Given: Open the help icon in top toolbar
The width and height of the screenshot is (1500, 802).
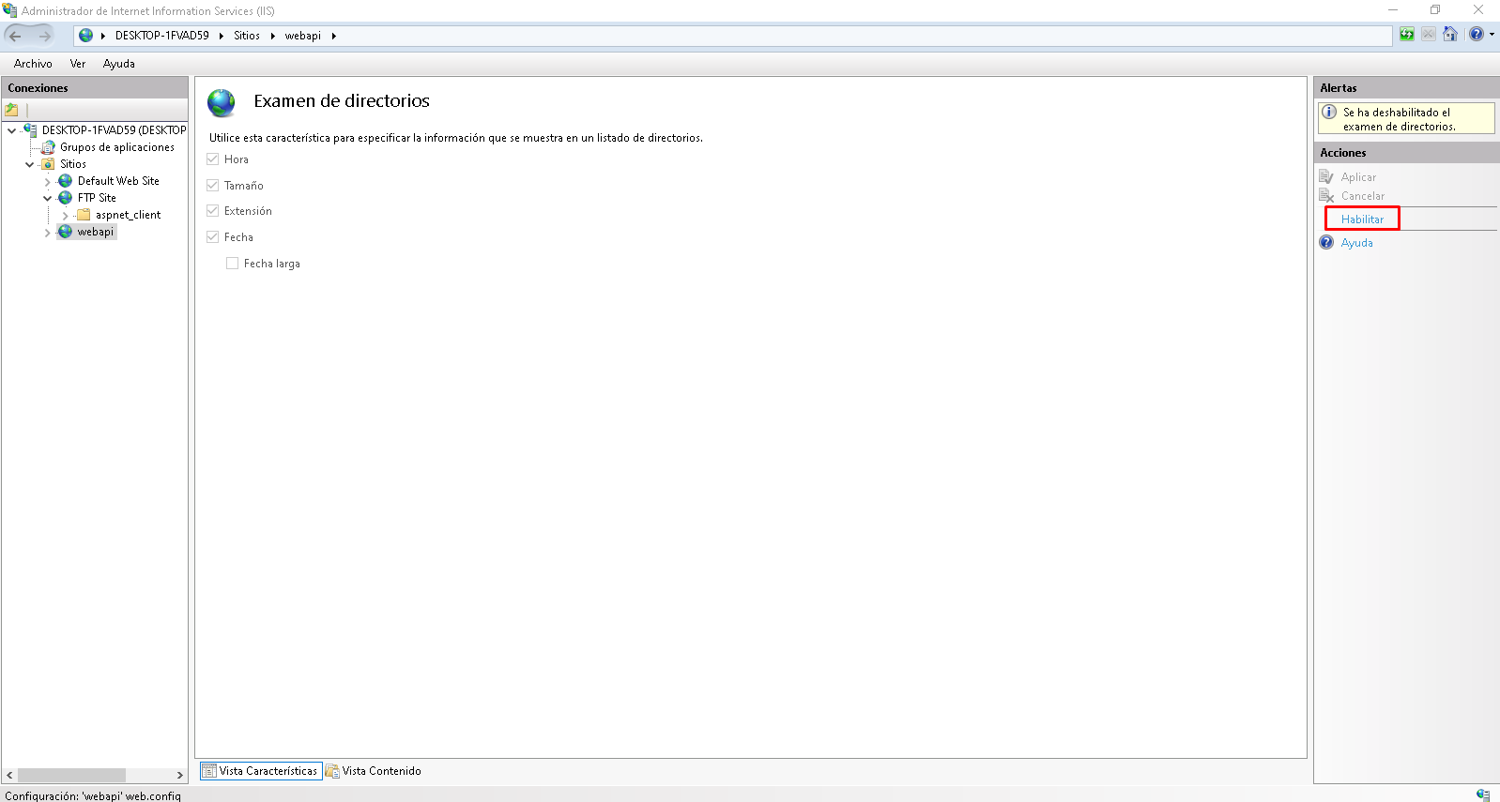Looking at the screenshot, I should point(1477,35).
